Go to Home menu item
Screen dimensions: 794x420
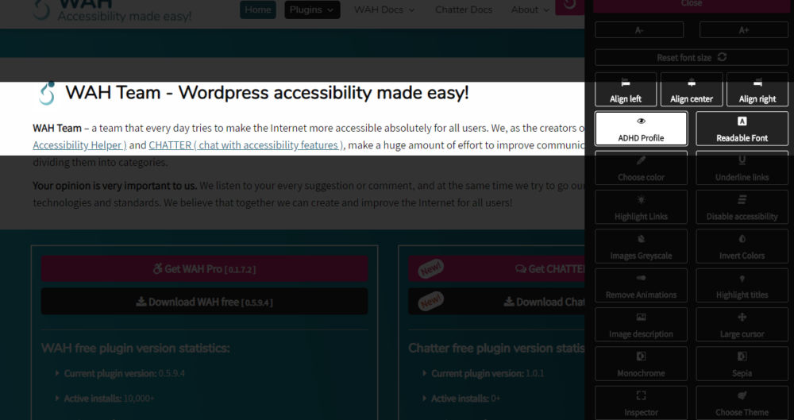258,10
